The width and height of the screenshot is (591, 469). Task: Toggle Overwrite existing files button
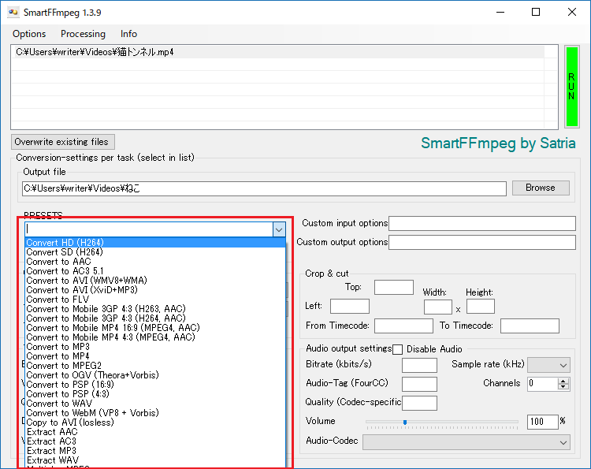(x=62, y=142)
